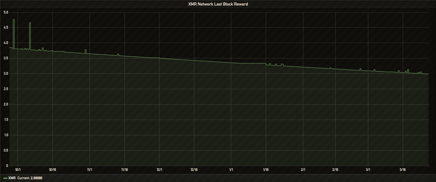Click the 2.5 value on the y-axis
Image resolution: width=436 pixels, height=182 pixels.
(x=6, y=89)
